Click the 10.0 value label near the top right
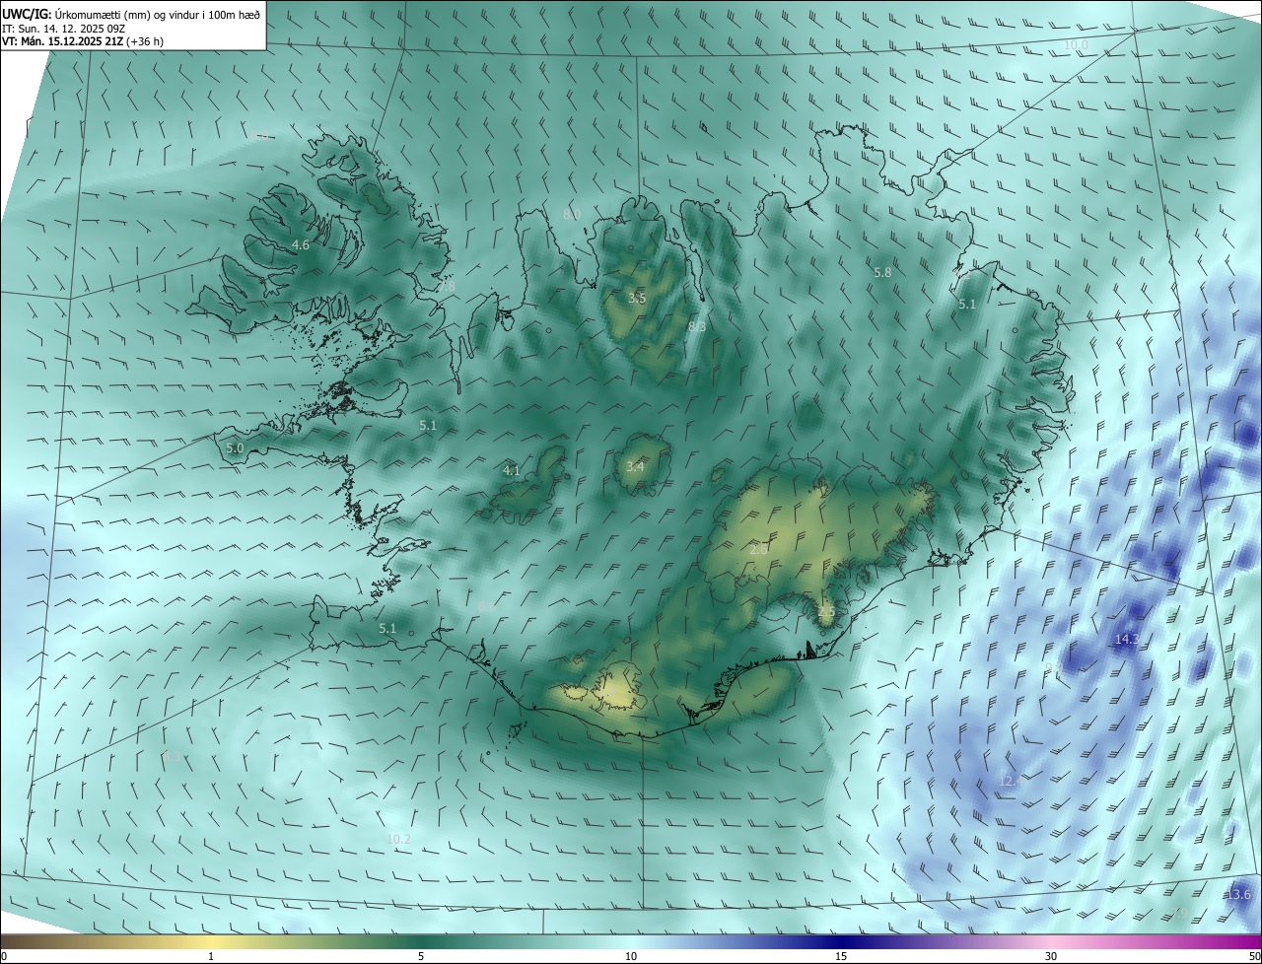The width and height of the screenshot is (1262, 964). (1076, 45)
